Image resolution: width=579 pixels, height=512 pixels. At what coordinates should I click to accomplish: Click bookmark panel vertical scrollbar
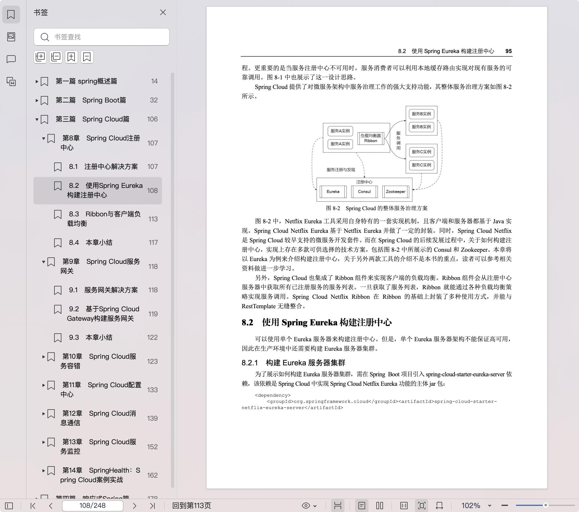point(172,280)
